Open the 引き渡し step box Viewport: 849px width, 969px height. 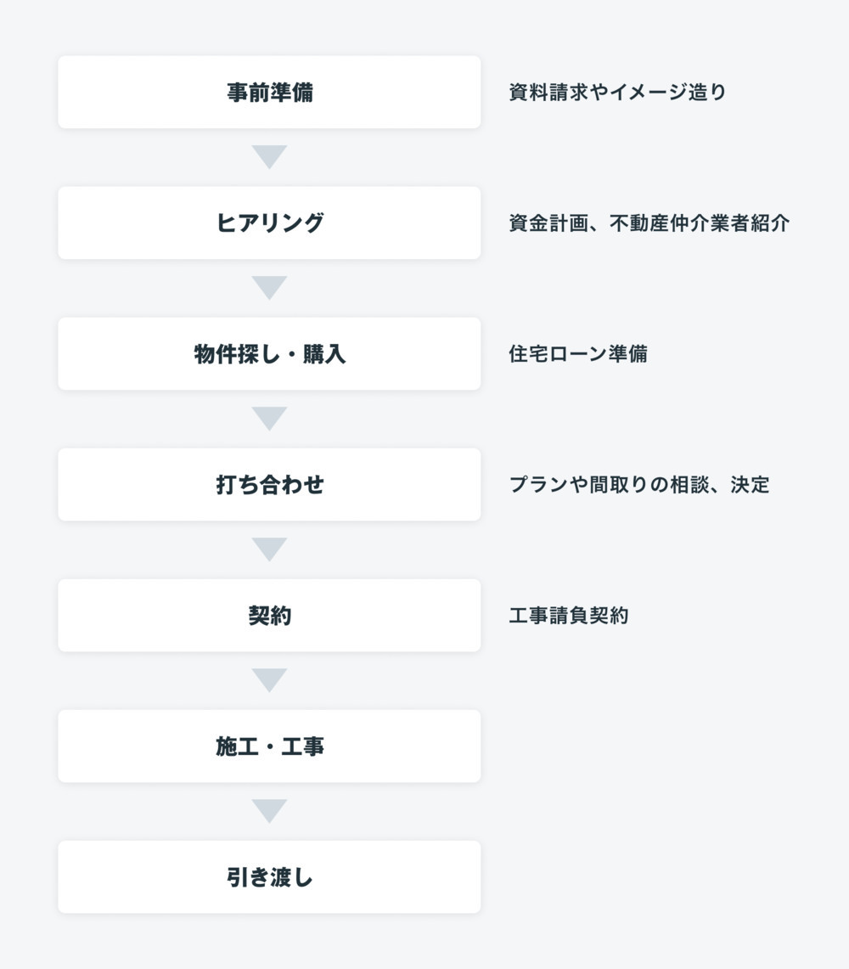pyautogui.click(x=269, y=877)
